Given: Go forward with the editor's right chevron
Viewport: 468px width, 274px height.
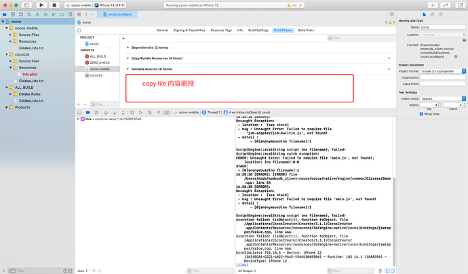Looking at the screenshot, I should [92, 14].
